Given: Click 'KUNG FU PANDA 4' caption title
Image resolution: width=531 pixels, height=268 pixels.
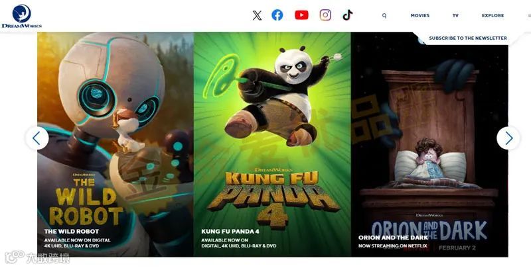Looking at the screenshot, I should (x=230, y=232).
